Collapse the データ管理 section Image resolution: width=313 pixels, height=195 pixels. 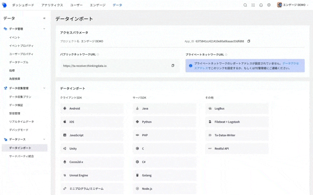(x=44, y=29)
